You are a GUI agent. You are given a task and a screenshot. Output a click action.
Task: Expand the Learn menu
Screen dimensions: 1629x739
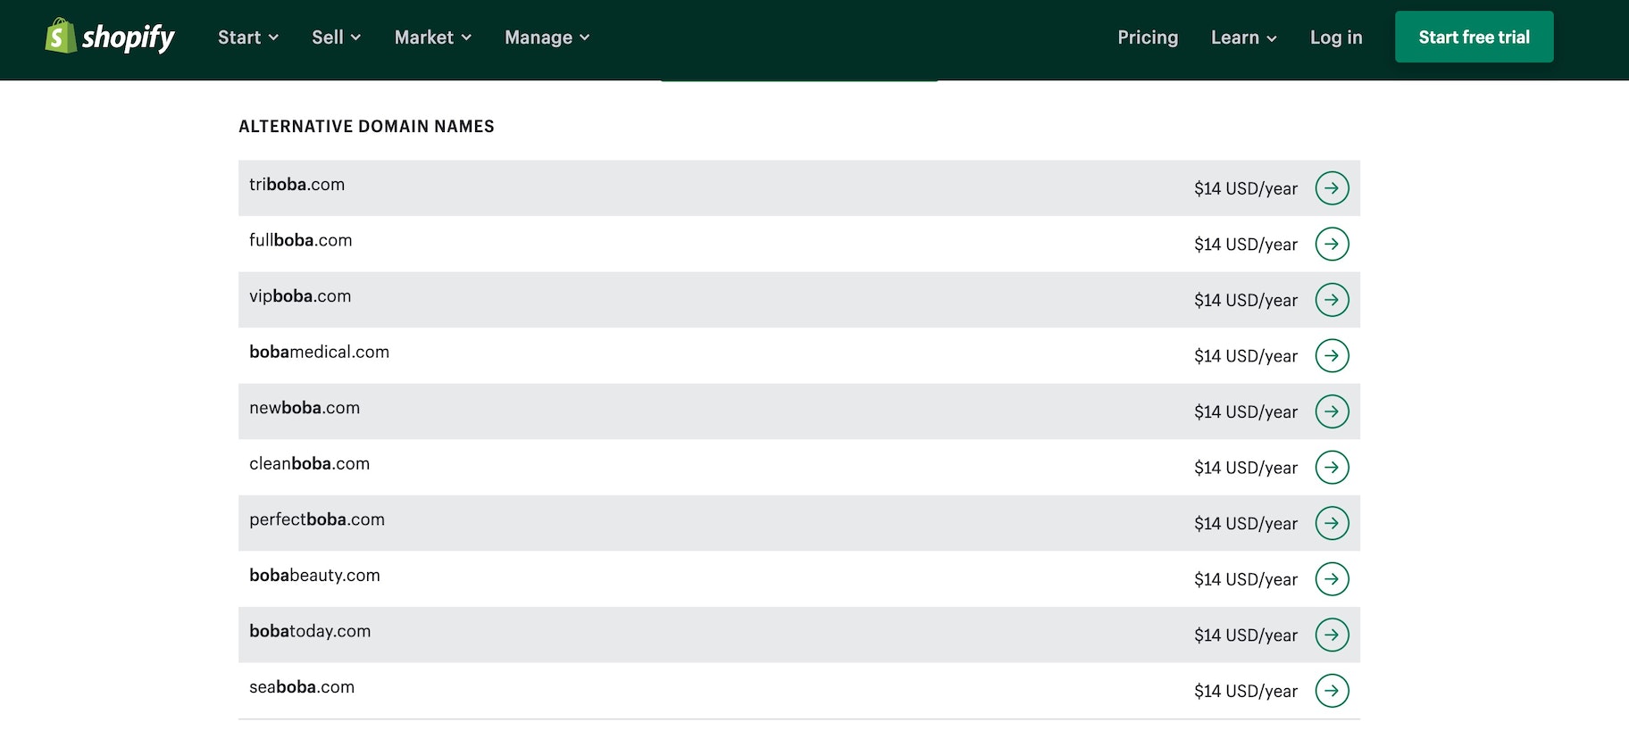1243,37
